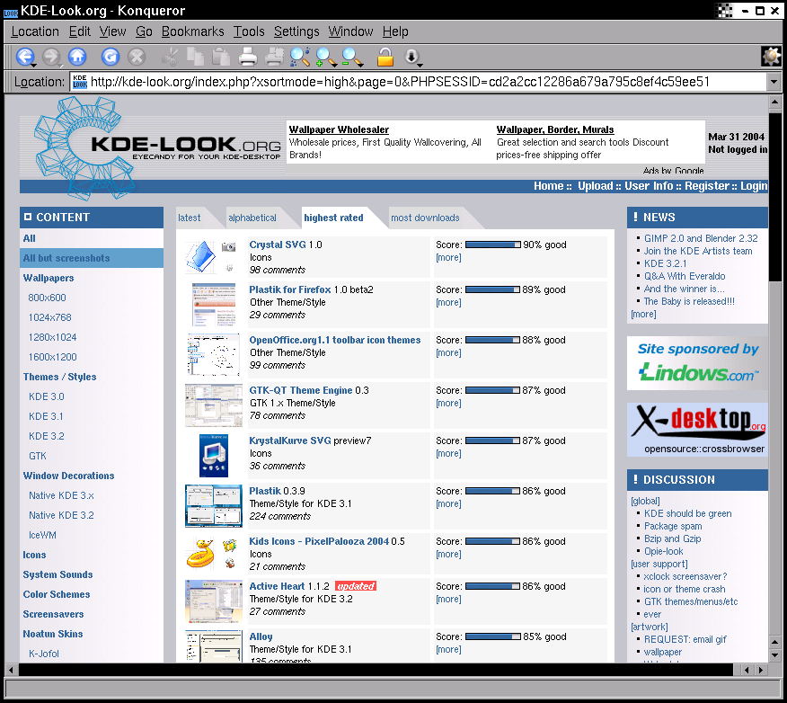The image size is (787, 703).
Task: Click the Print icon in toolbar
Action: pos(249,58)
